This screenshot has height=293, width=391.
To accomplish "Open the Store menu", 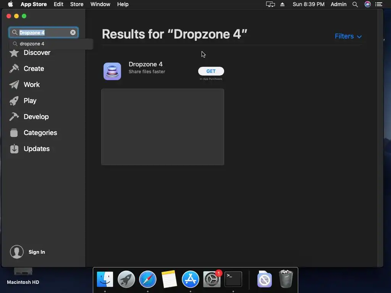I will 77,4.
